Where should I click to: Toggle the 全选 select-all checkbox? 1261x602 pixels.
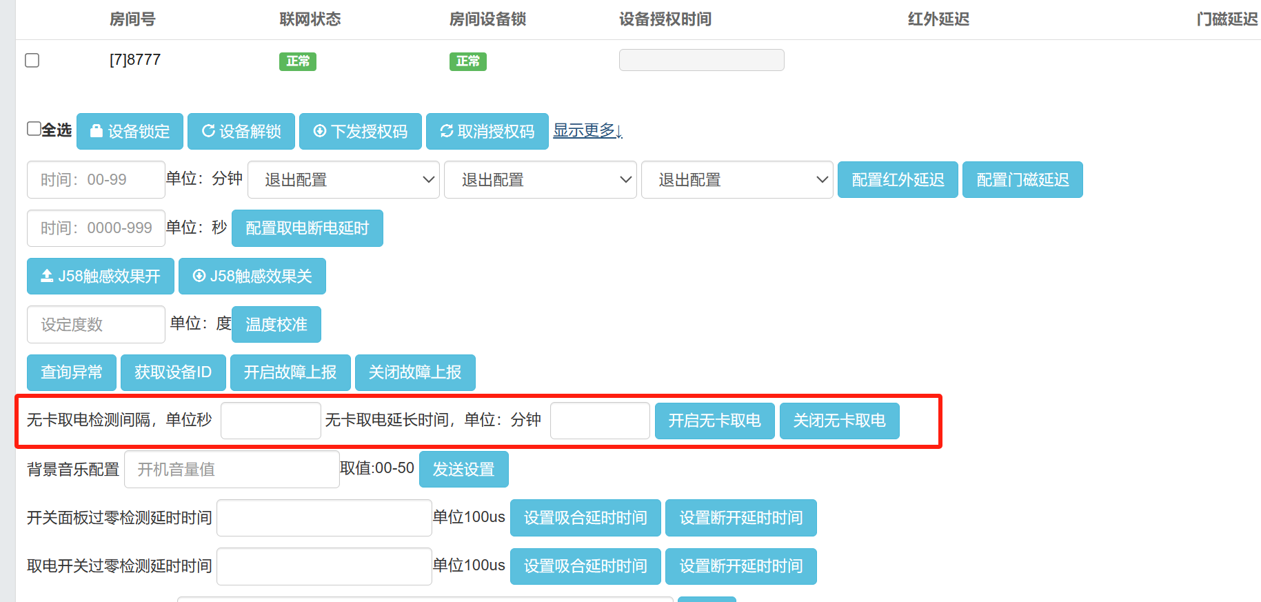(34, 129)
